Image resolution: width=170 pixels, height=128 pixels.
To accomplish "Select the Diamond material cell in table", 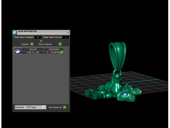I will coord(54,49).
